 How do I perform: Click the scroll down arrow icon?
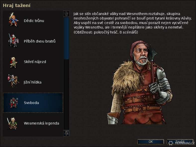[66, 133]
